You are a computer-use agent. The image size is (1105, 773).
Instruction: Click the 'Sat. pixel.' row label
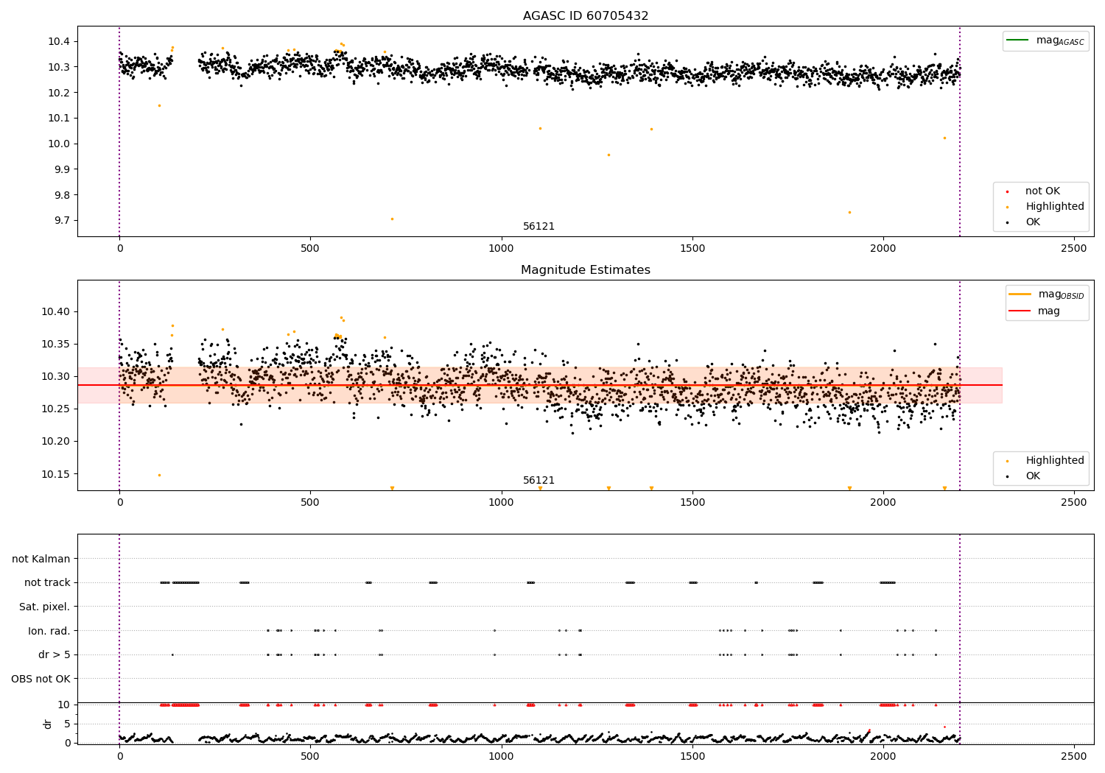coord(45,607)
